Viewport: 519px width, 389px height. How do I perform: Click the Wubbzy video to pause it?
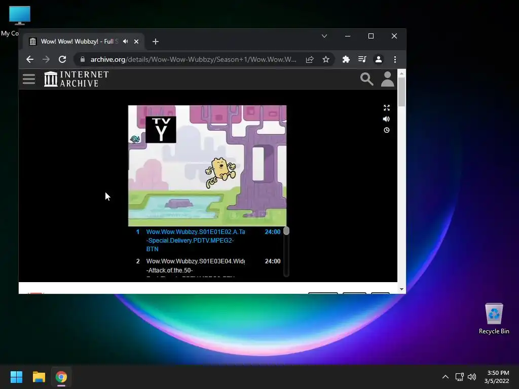coord(207,166)
